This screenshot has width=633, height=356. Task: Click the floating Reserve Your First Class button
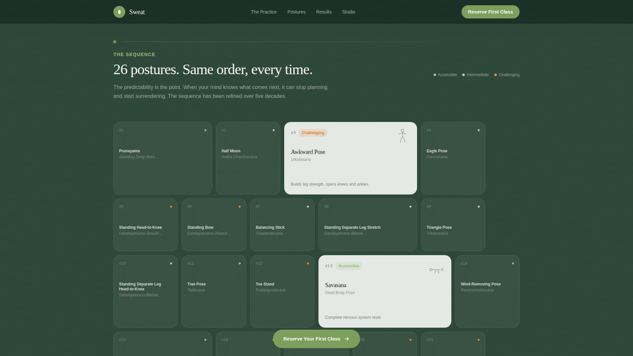coord(311,339)
